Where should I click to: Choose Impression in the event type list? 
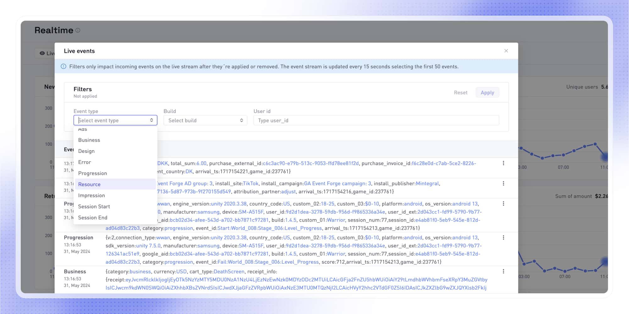[x=91, y=195]
